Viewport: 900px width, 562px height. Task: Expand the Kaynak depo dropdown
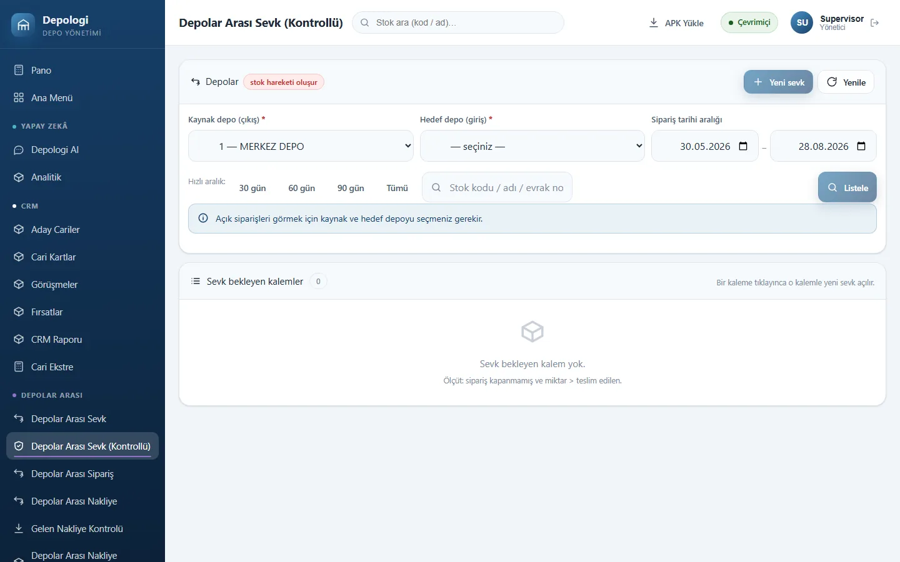pyautogui.click(x=301, y=146)
